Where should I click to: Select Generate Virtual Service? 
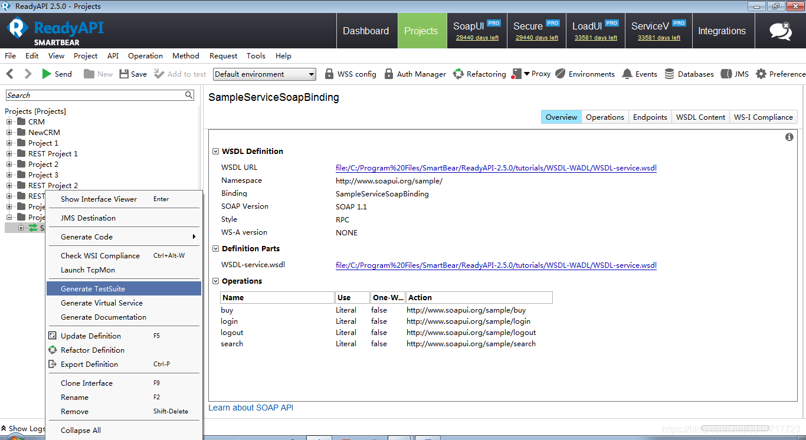124,303
